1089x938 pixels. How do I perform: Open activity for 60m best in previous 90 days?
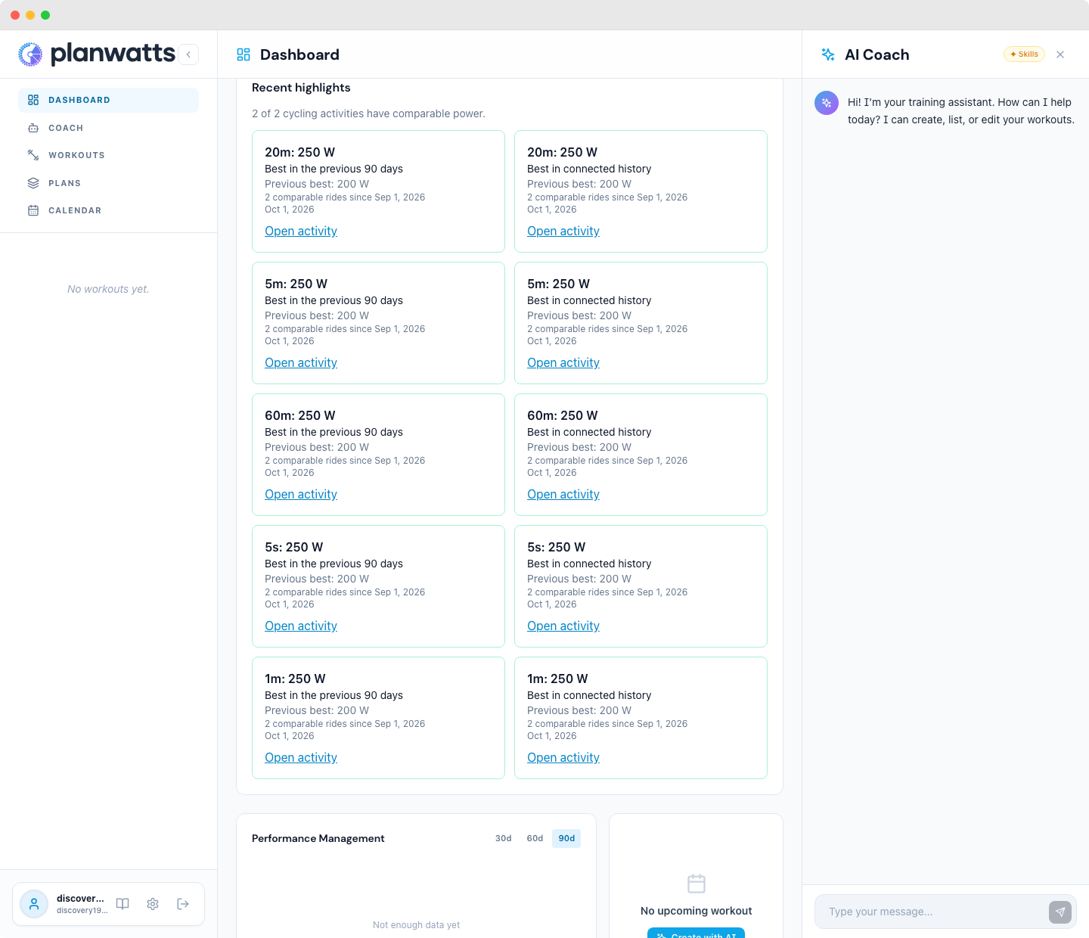click(301, 495)
